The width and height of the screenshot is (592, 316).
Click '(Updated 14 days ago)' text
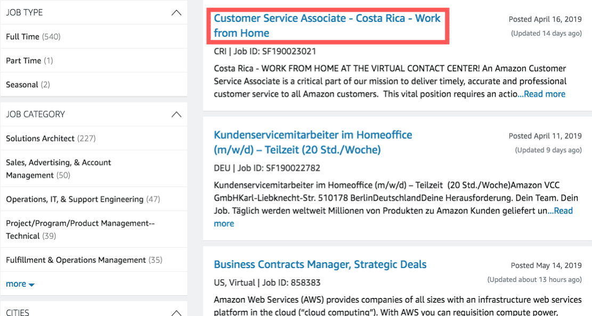(546, 33)
